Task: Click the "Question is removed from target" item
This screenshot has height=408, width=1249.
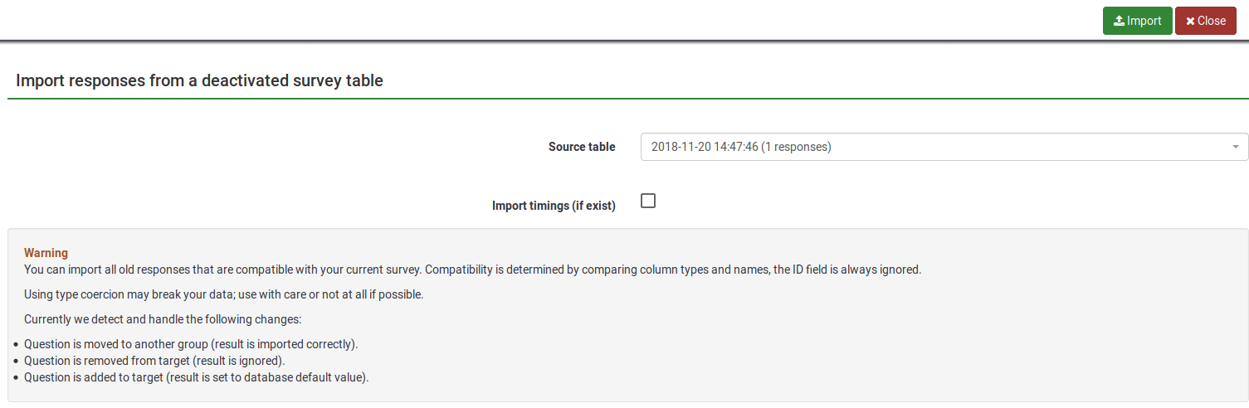Action: coord(154,361)
